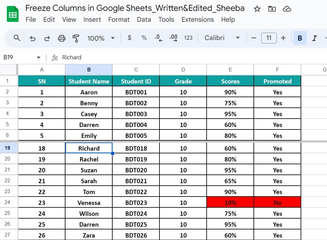Star this document
This screenshot has width=327, height=240.
257,9
